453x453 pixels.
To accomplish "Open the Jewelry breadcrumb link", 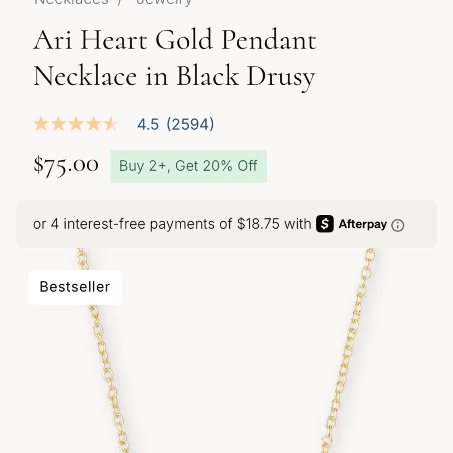I will pos(165,3).
